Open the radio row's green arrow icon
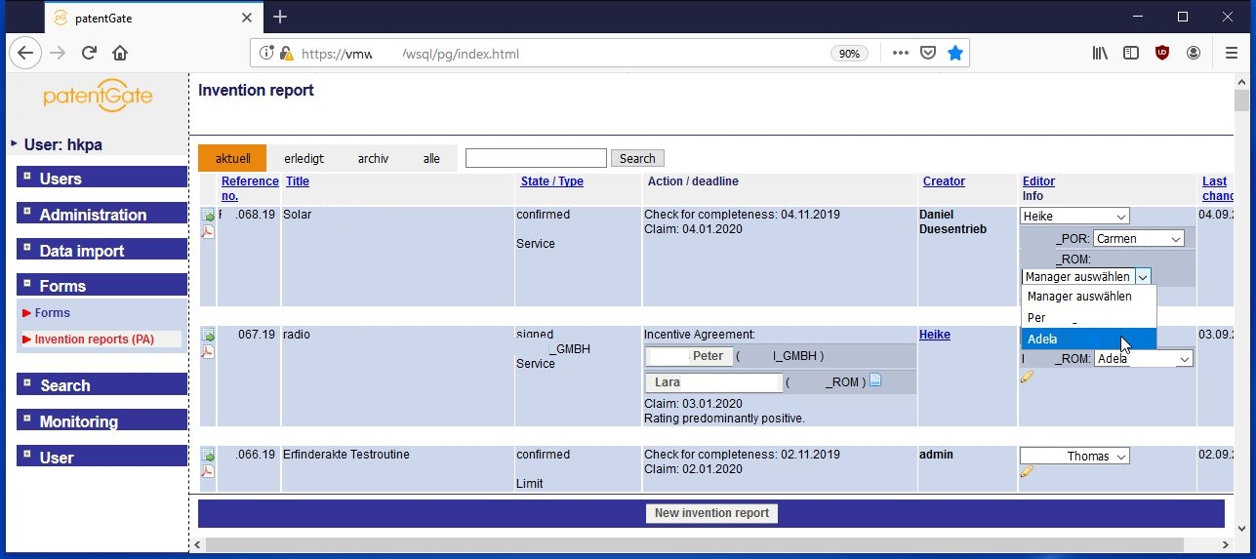Screen dimensions: 1256x559 tap(208, 335)
